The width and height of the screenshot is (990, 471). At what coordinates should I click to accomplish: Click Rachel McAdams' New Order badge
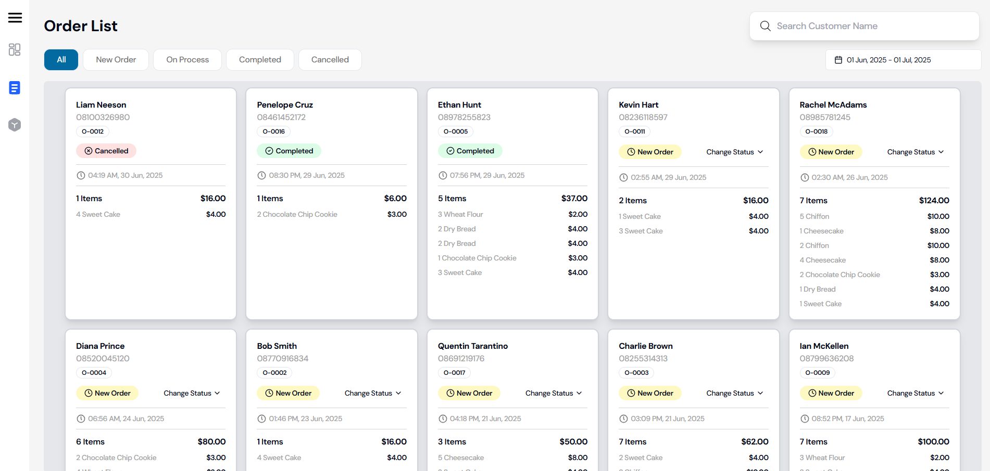831,152
